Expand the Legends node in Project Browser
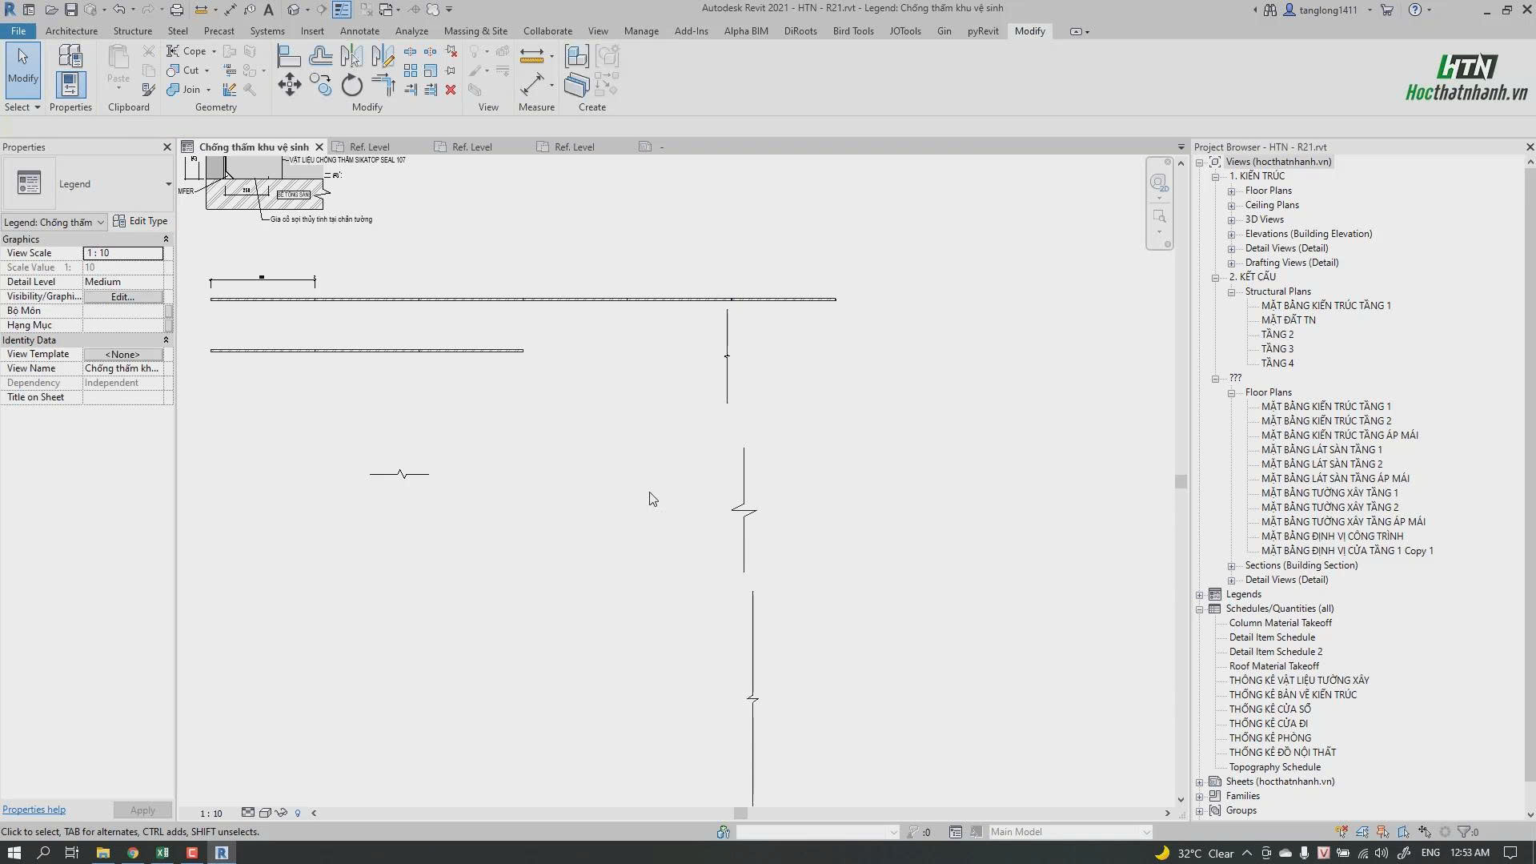 coord(1200,594)
